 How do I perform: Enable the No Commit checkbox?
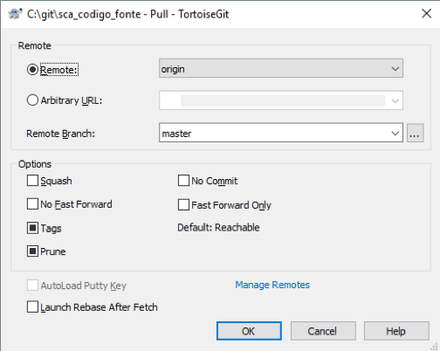coord(183,181)
